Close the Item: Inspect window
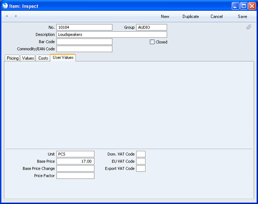258x204 pixels. tap(252, 6)
